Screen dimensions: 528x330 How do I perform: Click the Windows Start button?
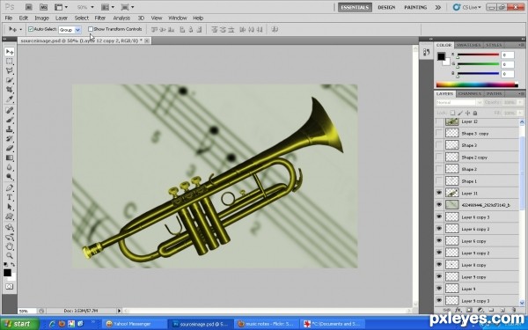(x=18, y=324)
